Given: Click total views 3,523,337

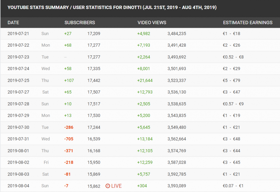Looking at the screenshot, I should (177, 80).
